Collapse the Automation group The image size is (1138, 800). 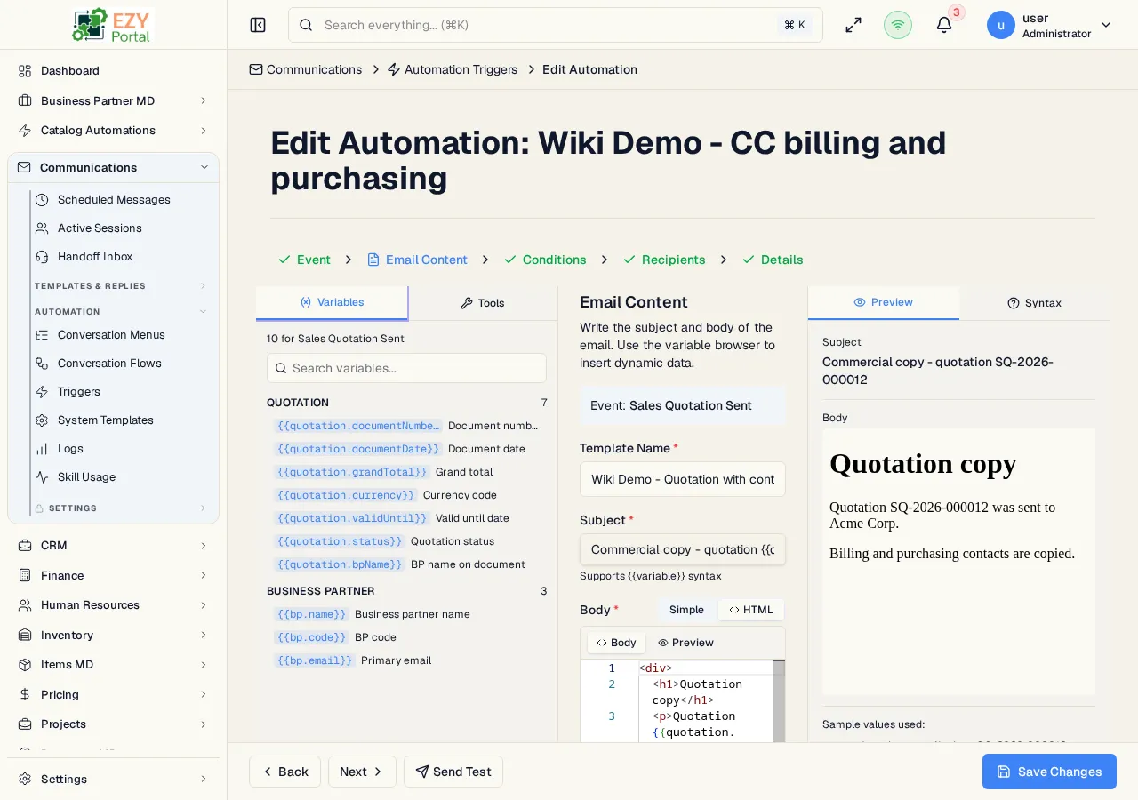pos(121,312)
